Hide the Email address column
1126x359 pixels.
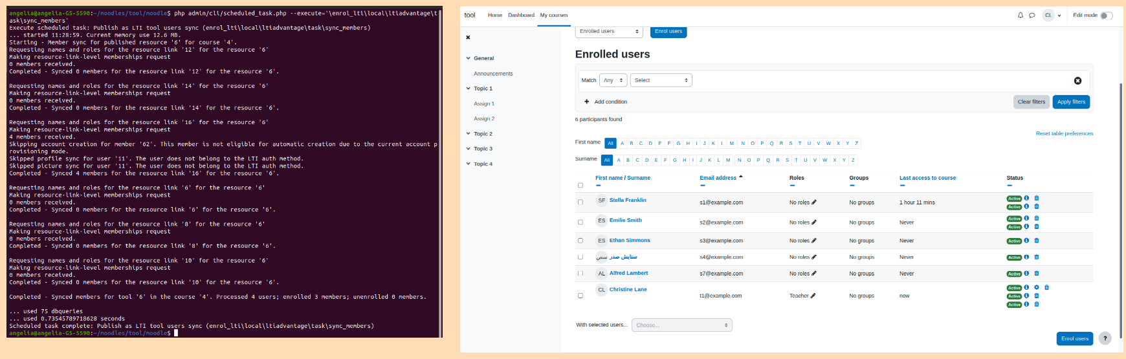[702, 186]
